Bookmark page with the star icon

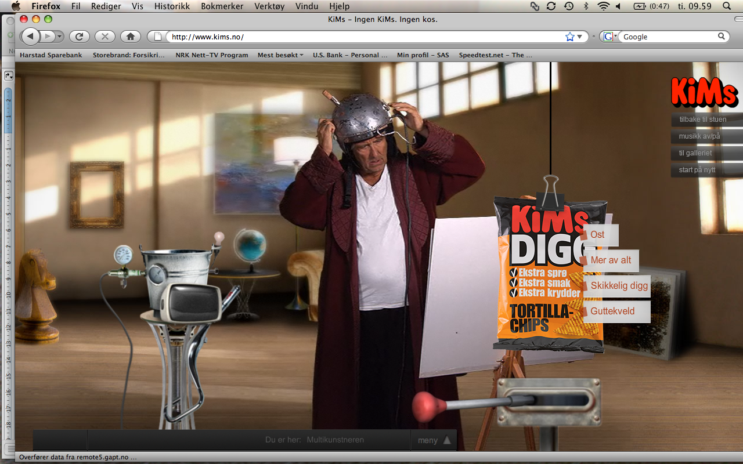coord(569,37)
